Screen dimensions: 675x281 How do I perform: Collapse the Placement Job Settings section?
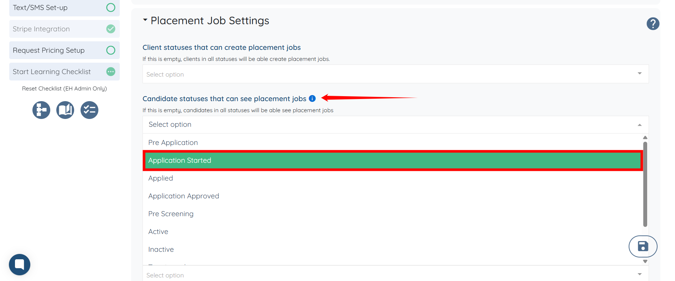click(145, 20)
